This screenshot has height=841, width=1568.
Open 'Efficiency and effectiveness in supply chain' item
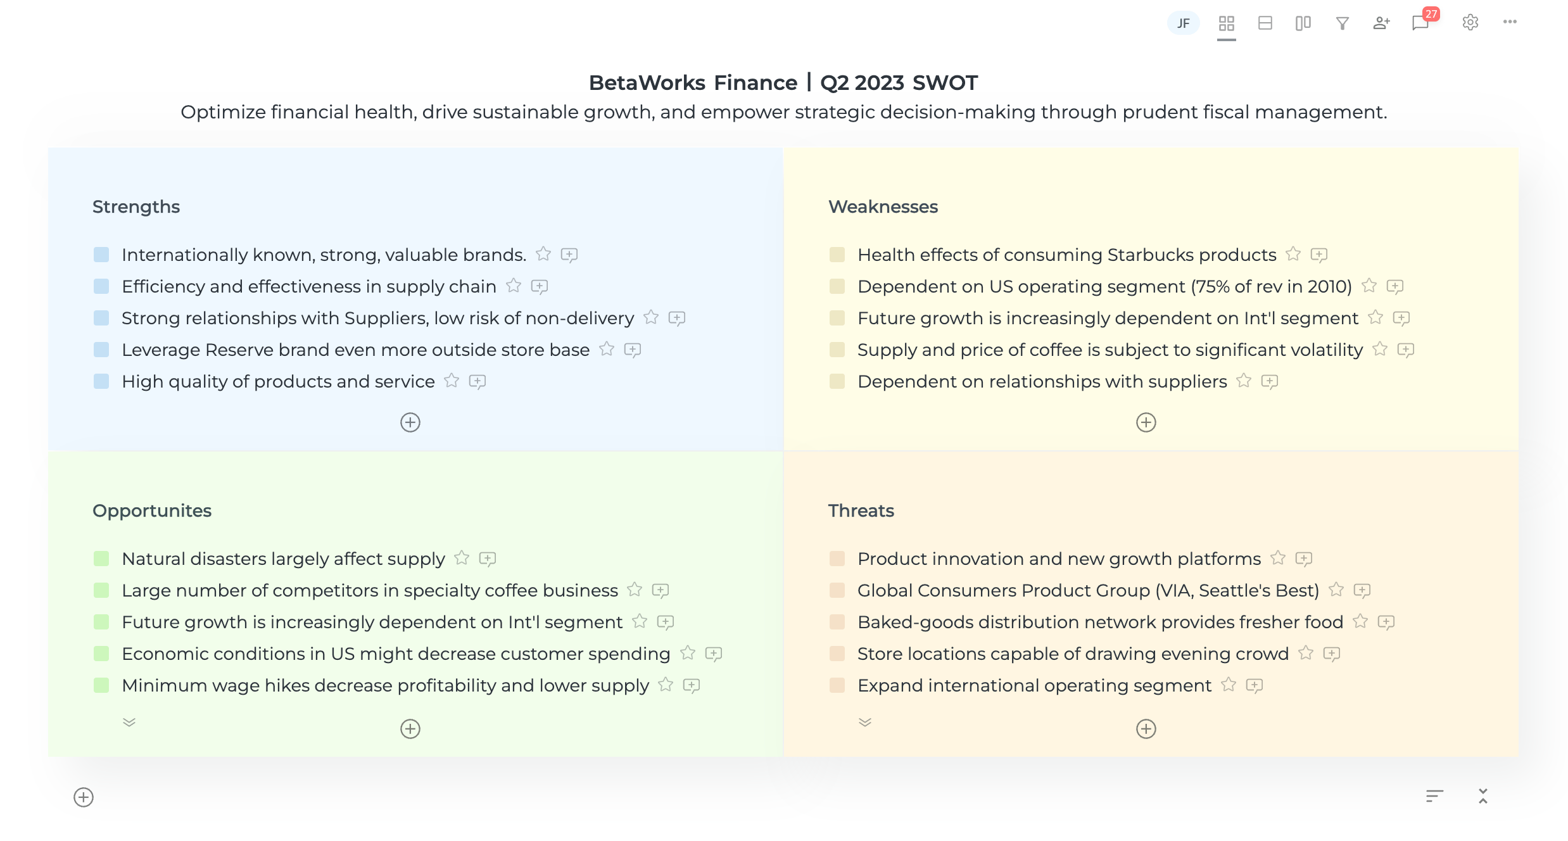pyautogui.click(x=308, y=286)
